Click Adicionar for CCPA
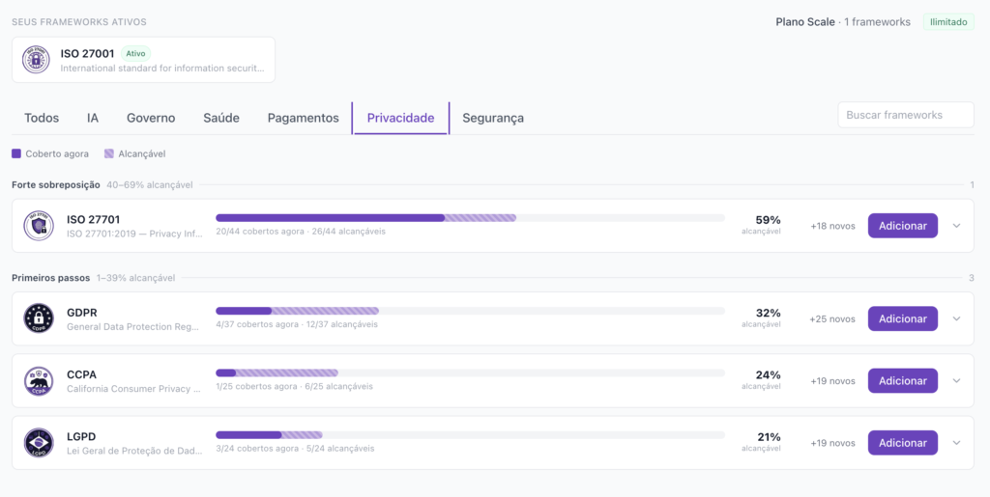The height and width of the screenshot is (497, 990). (903, 380)
